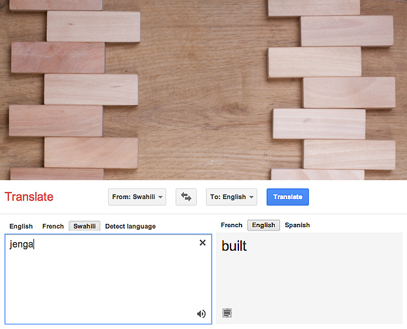
Task: Select French as target language
Action: click(232, 225)
